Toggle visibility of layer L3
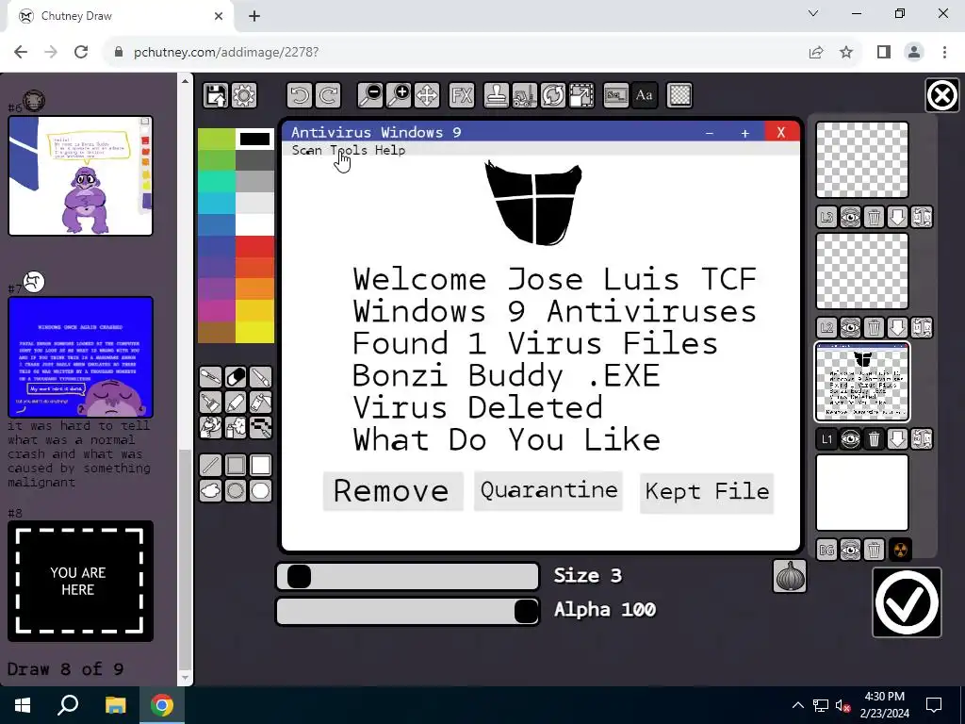The height and width of the screenshot is (724, 965). [851, 217]
